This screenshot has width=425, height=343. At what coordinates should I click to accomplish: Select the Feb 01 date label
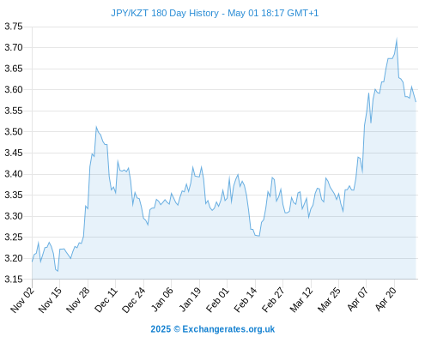218,300
